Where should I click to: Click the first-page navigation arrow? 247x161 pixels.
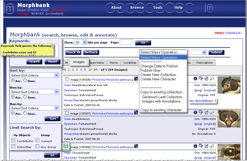click(x=65, y=70)
